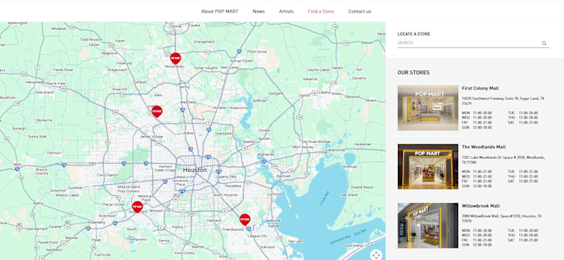Select Willowbrook Mall store title
This screenshot has height=260, width=564.
click(x=481, y=206)
